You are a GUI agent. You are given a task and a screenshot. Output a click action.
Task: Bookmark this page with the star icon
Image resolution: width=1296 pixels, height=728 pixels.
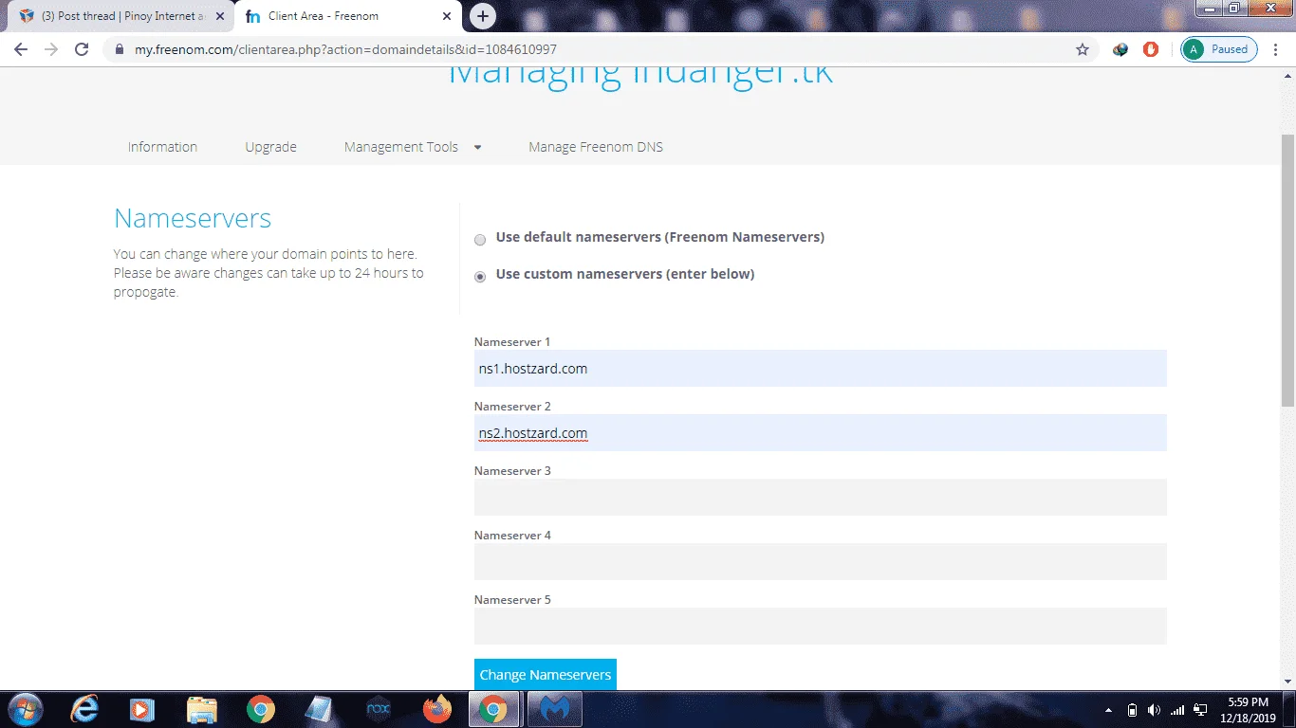click(x=1083, y=49)
